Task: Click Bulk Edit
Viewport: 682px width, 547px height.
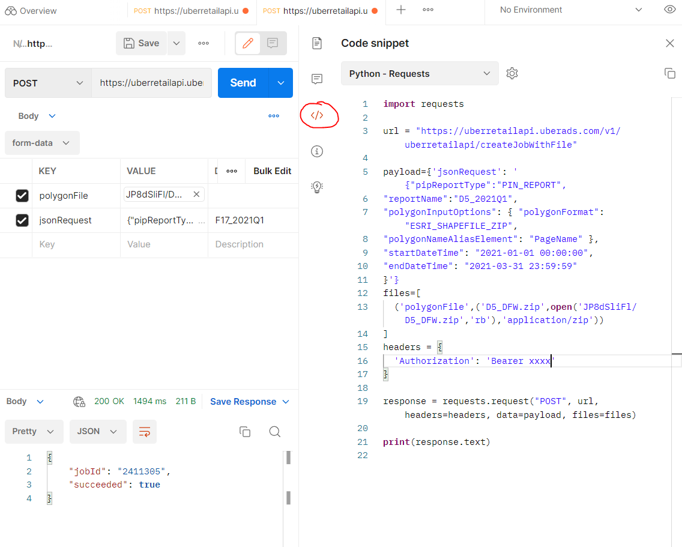Action: [x=273, y=171]
